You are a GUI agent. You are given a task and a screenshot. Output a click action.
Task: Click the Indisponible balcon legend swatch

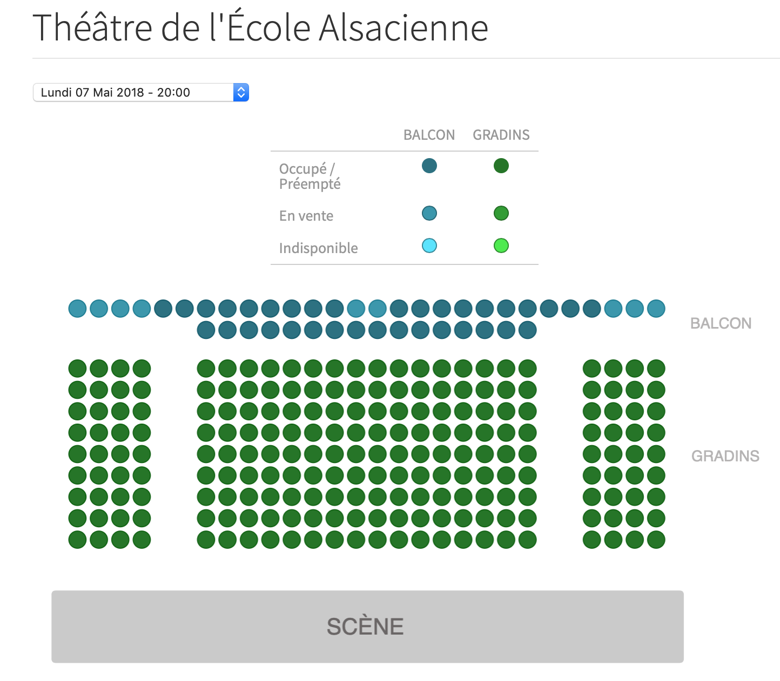[429, 246]
